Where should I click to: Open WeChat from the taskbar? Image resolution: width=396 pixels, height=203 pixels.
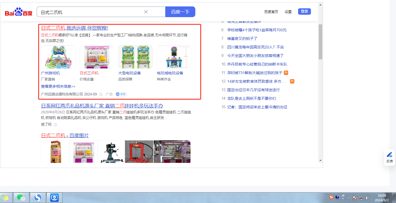click(x=21, y=198)
